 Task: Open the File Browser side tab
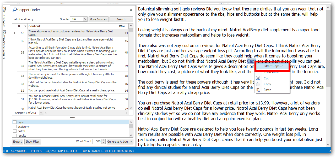pos(4,17)
